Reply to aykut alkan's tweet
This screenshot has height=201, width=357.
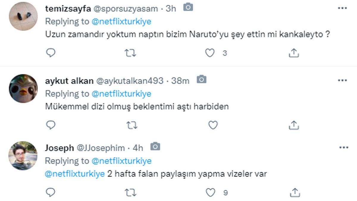[x=51, y=125]
